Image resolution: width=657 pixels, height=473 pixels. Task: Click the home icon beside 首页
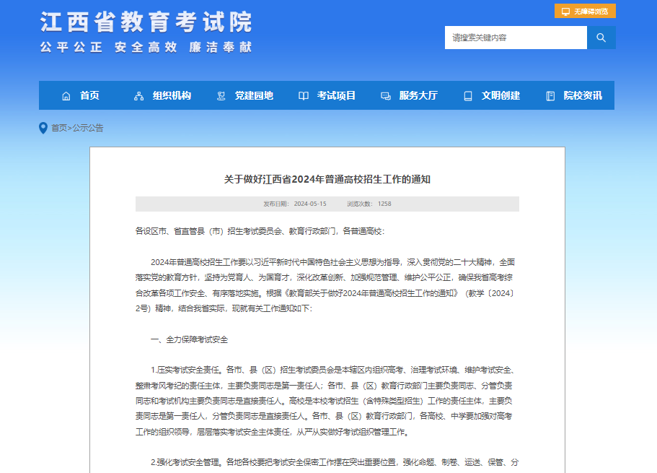[66, 95]
